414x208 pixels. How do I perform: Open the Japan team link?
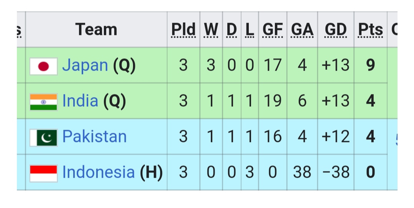coord(85,65)
